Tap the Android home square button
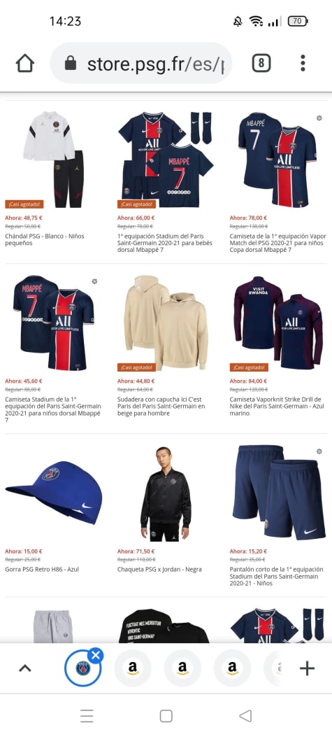The height and width of the screenshot is (739, 332). (166, 716)
